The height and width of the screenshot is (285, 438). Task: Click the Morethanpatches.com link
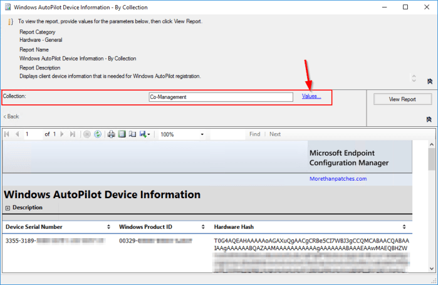tap(338, 179)
